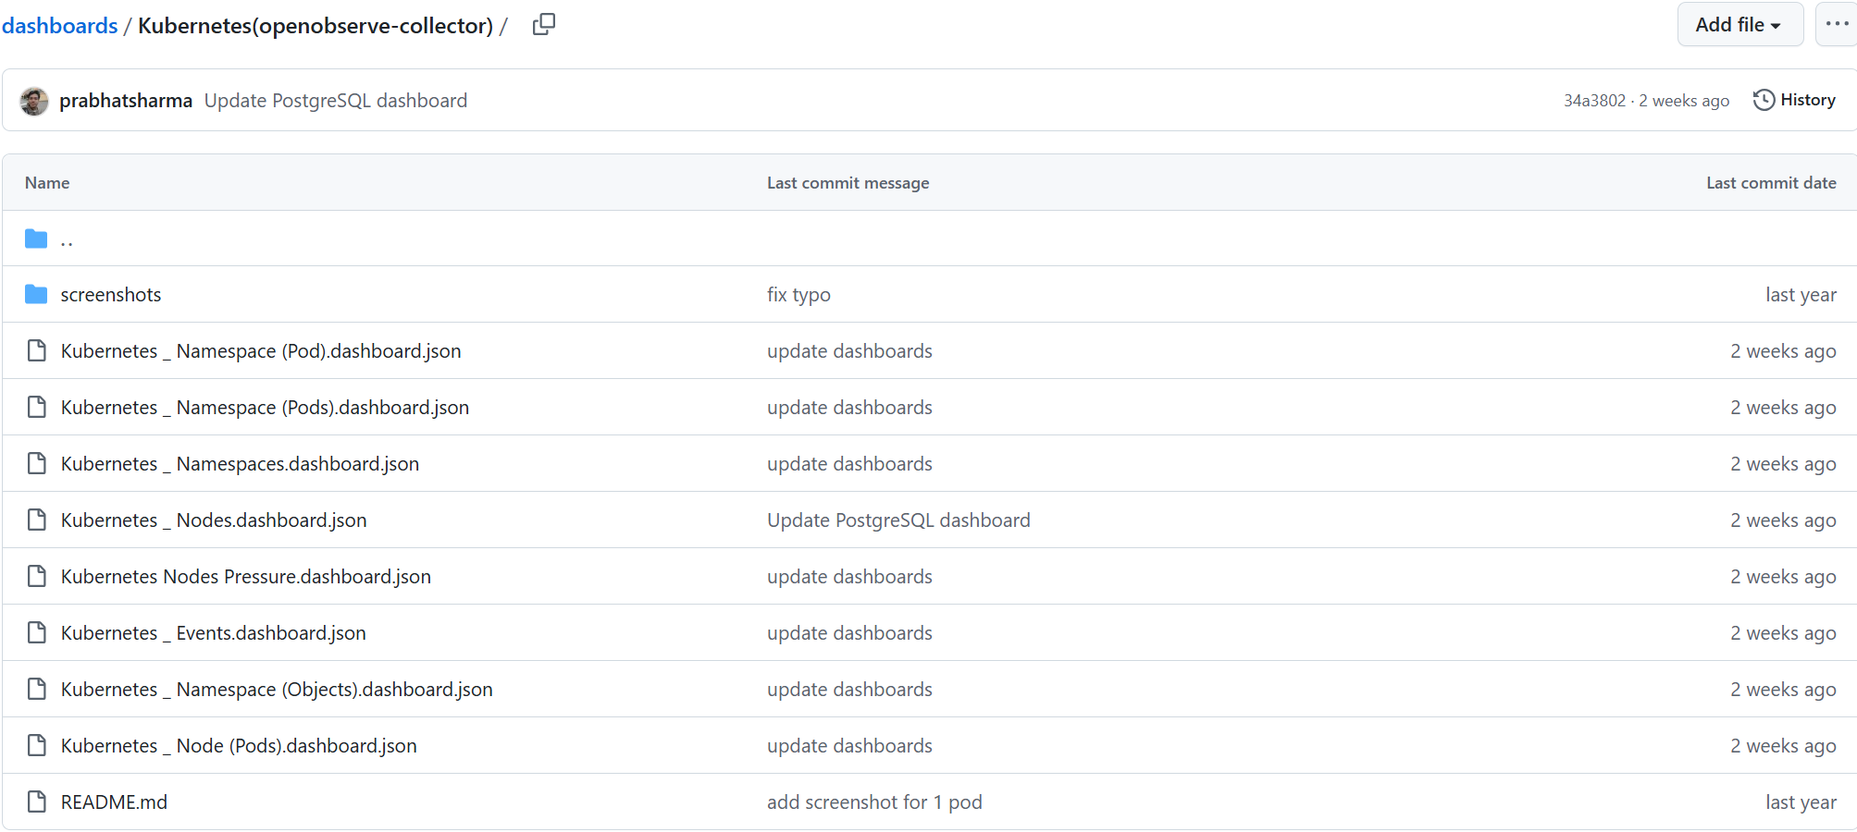Viewport: 1857px width, 832px height.
Task: Open the History clock icon
Action: coord(1764,100)
